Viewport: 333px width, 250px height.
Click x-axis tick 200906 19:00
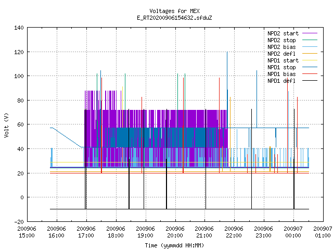tap(145, 232)
